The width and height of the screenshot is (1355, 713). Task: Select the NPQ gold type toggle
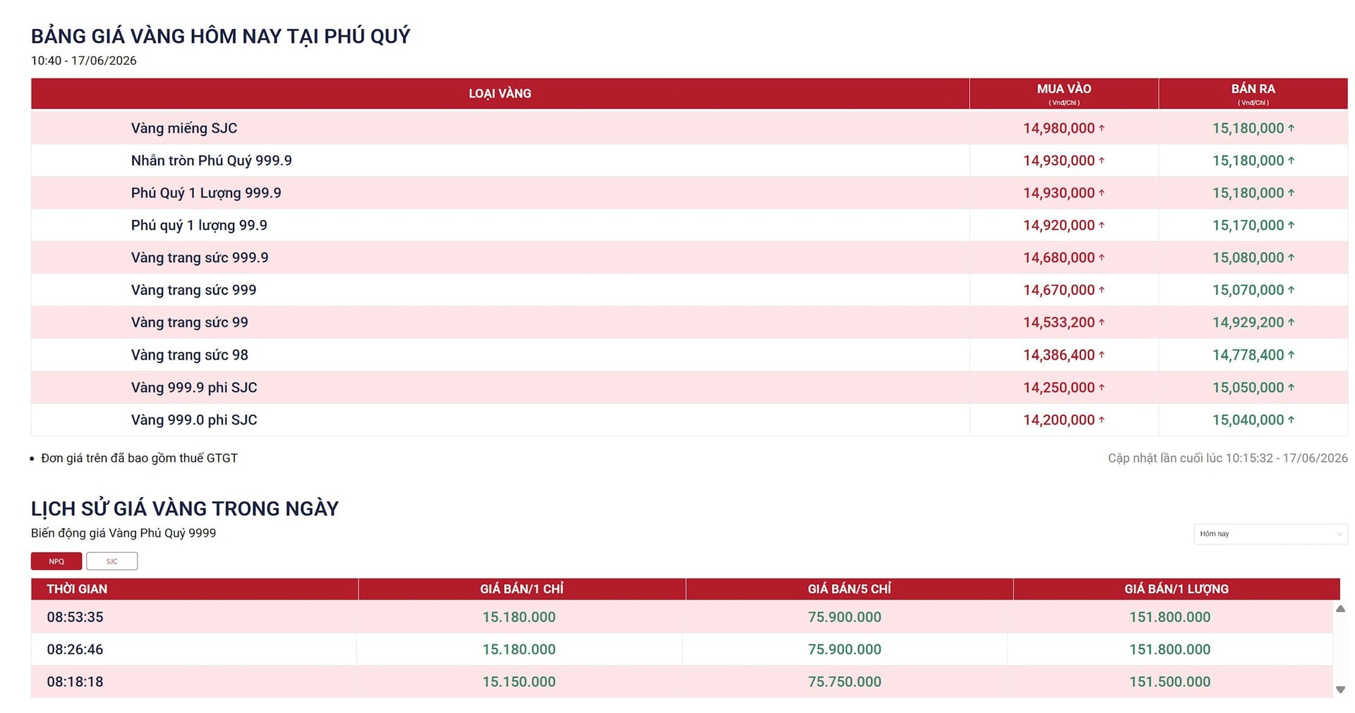click(56, 561)
